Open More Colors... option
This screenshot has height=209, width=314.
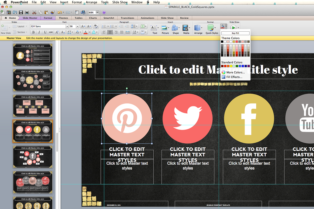point(233,72)
